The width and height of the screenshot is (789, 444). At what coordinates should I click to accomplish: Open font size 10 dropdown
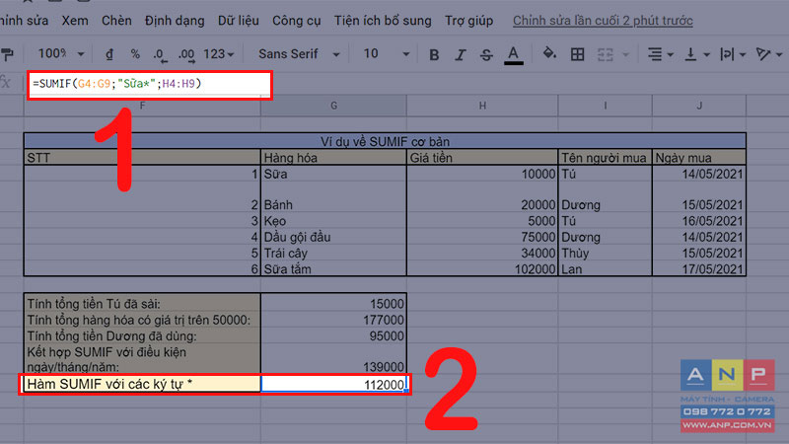(x=386, y=54)
